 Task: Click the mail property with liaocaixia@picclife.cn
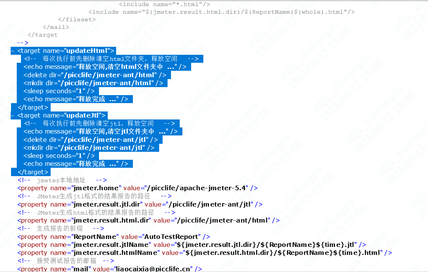pos(110,269)
